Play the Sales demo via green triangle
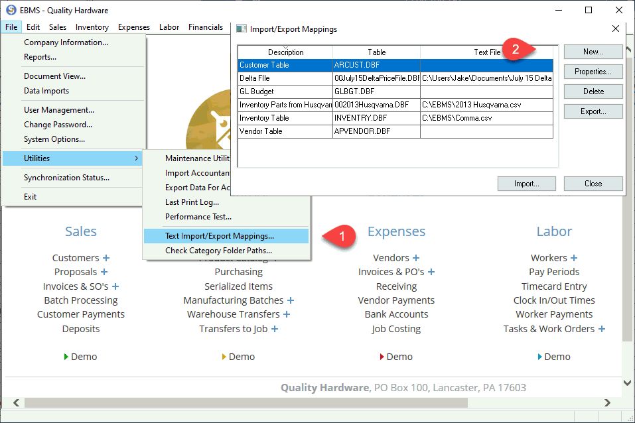Image resolution: width=635 pixels, height=423 pixels. (66, 357)
